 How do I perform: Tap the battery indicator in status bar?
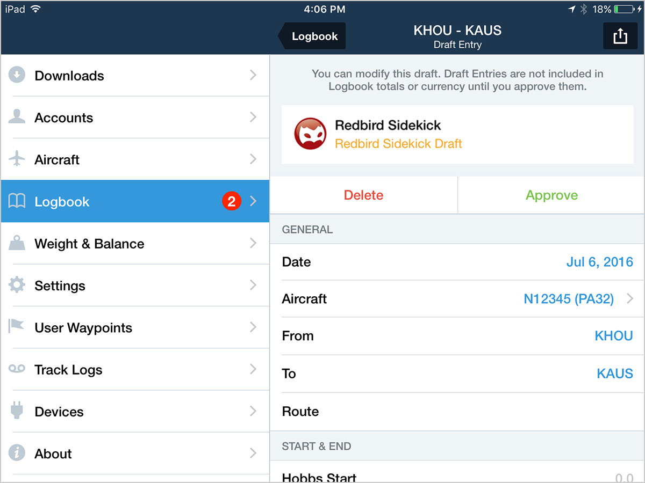pyautogui.click(x=624, y=9)
